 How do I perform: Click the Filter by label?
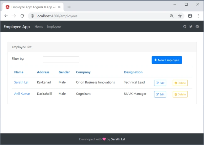[18, 59]
